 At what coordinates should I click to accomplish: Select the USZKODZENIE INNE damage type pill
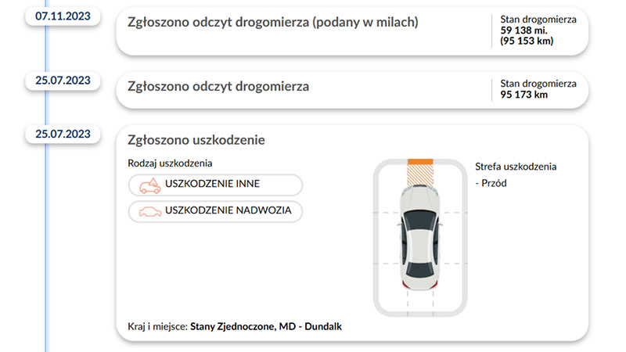coord(214,185)
